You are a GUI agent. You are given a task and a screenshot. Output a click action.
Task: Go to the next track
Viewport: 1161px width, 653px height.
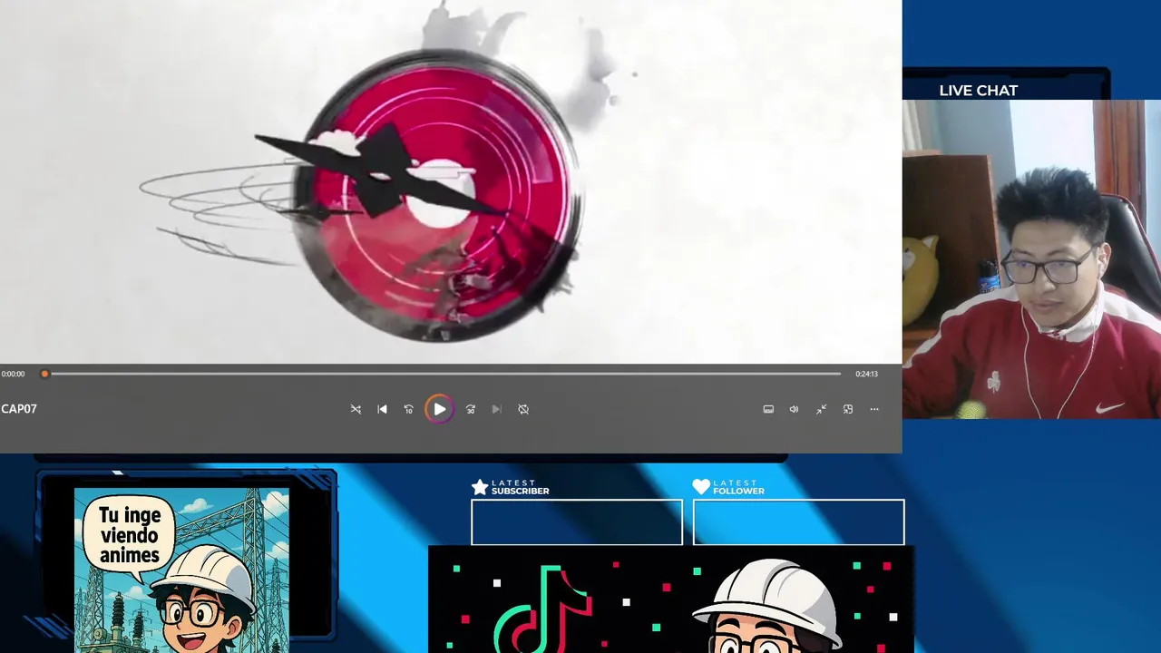[496, 409]
